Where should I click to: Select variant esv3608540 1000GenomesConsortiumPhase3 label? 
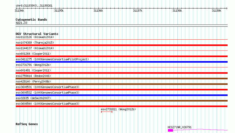pyautogui.click(x=48, y=104)
